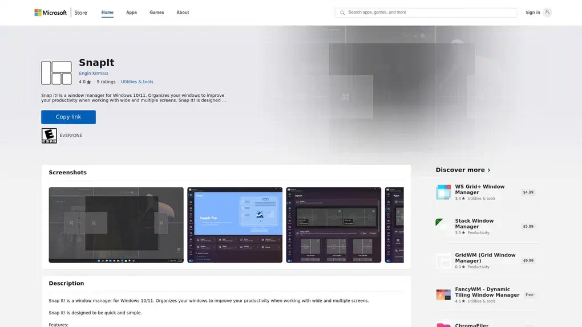Click the Description section heading

[x=66, y=284]
